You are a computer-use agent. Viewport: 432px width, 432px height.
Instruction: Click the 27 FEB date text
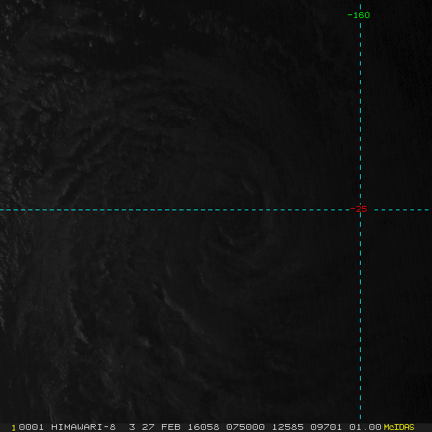pos(161,427)
